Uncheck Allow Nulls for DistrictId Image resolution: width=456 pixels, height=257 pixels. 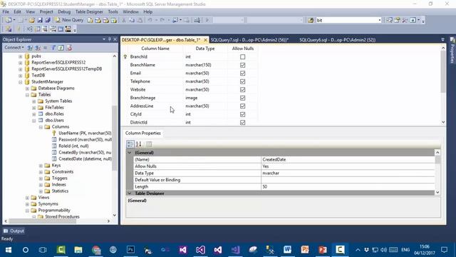[x=242, y=122]
